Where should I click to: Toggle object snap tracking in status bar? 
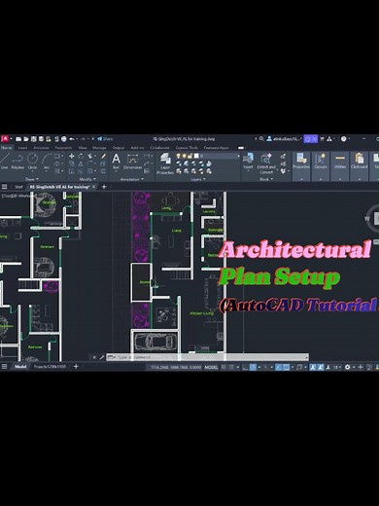pyautogui.click(x=278, y=367)
